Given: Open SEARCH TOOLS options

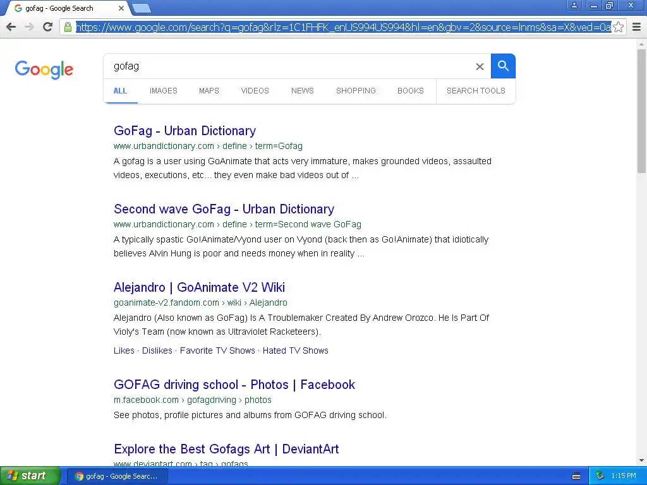Looking at the screenshot, I should [x=476, y=91].
